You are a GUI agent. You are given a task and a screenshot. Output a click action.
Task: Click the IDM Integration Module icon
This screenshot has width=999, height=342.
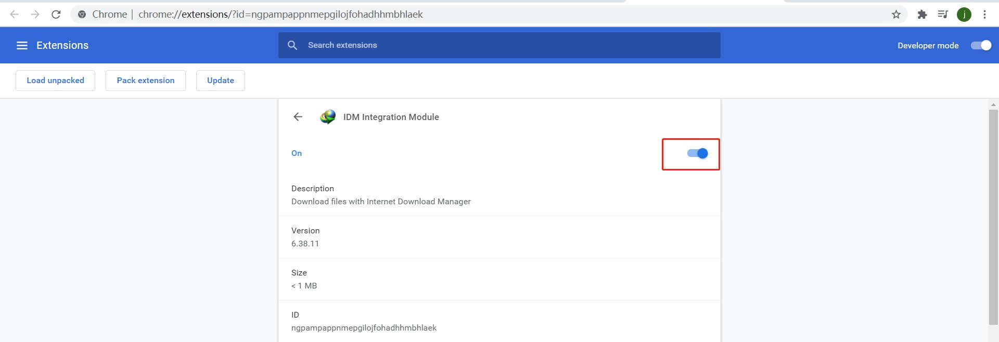tap(328, 117)
